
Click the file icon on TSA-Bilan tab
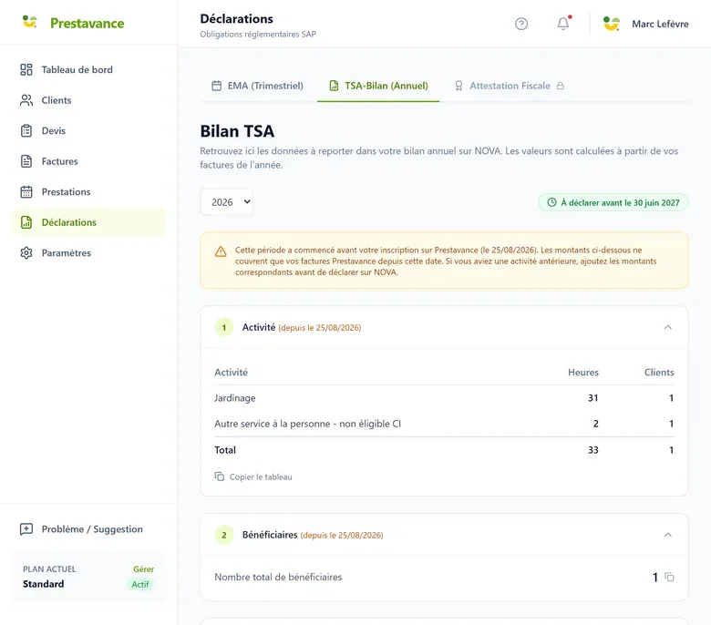pyautogui.click(x=334, y=86)
